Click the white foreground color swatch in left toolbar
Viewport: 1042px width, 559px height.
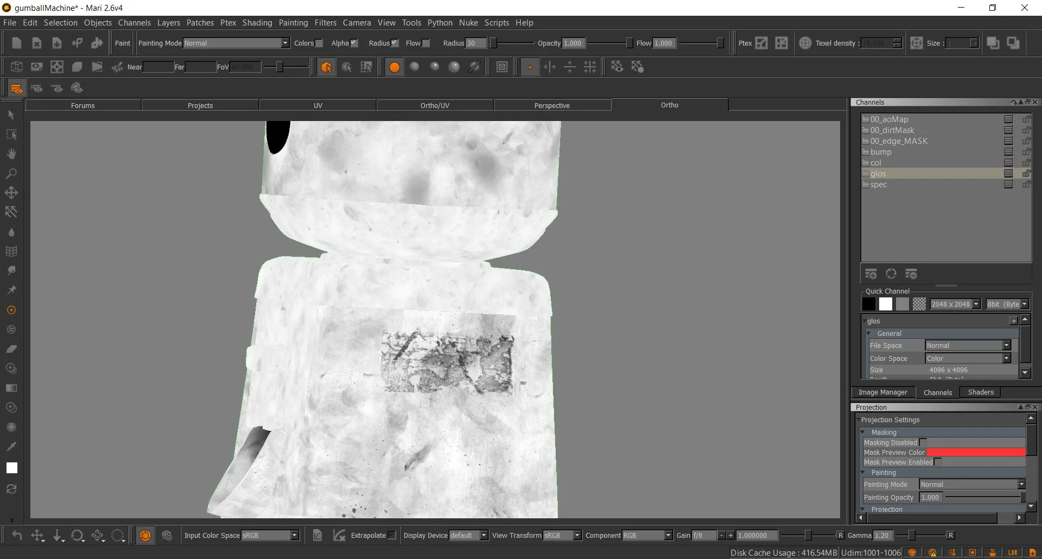(x=11, y=468)
